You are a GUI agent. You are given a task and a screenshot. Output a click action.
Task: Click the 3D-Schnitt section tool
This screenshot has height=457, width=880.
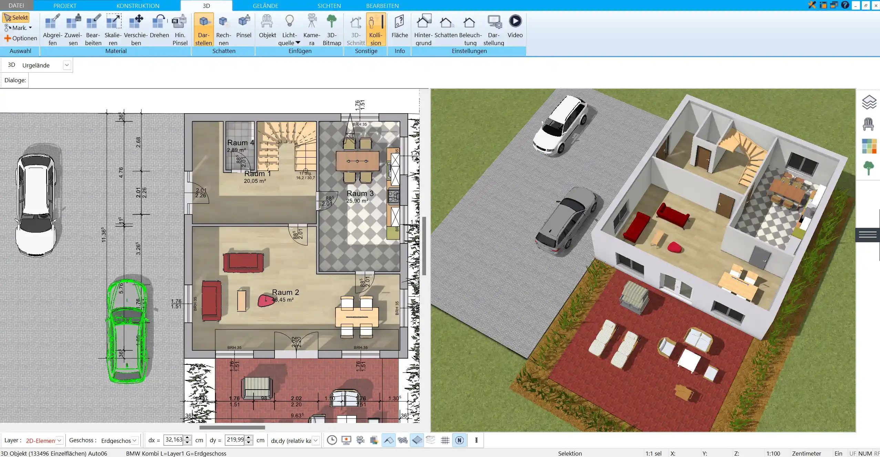[x=355, y=30]
